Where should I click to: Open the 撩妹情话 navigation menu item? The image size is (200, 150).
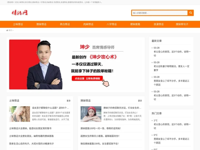pyautogui.click(x=41, y=24)
